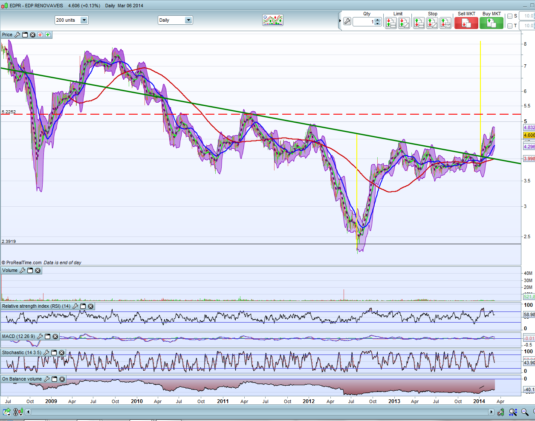Open the Daily timeframe dropdown
Image resolution: width=535 pixels, height=421 pixels.
point(188,20)
